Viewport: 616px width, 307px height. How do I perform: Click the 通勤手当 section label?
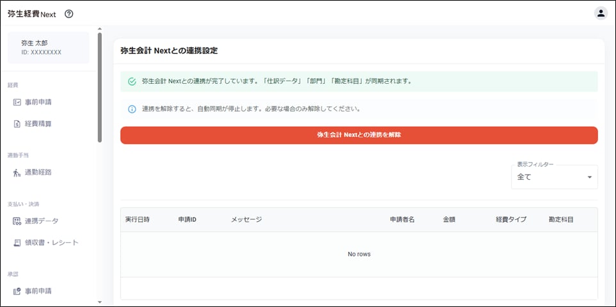18,155
